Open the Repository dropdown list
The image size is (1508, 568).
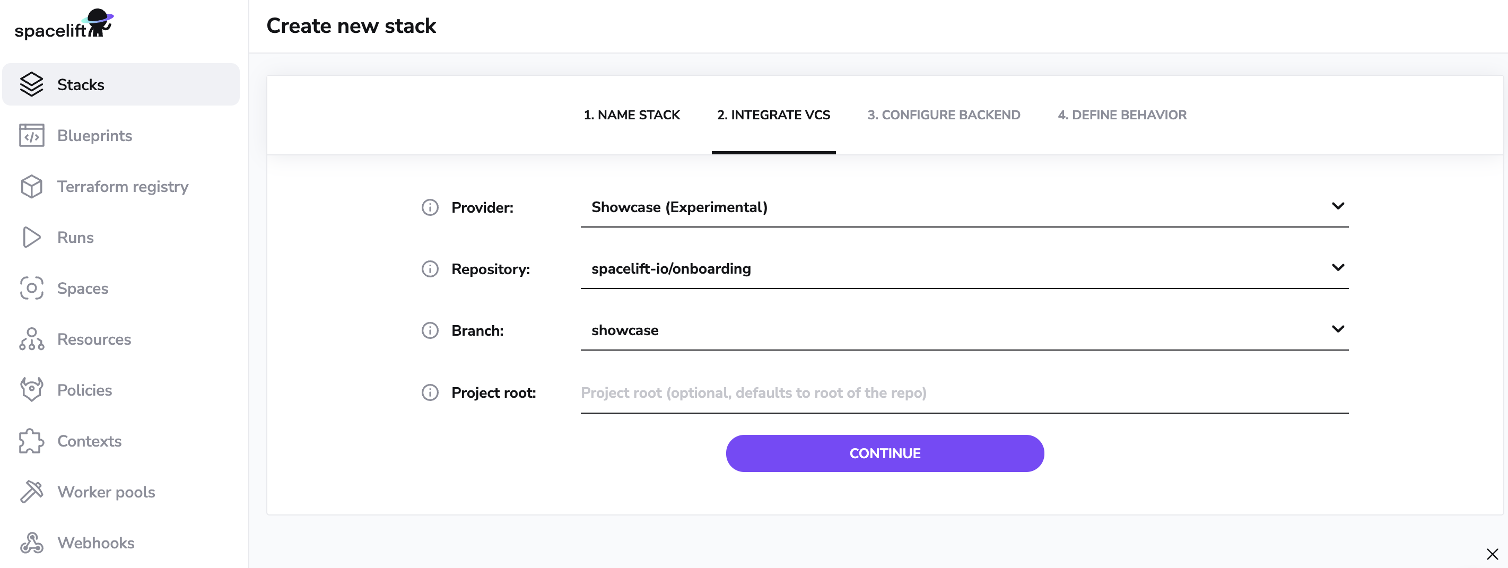1338,268
